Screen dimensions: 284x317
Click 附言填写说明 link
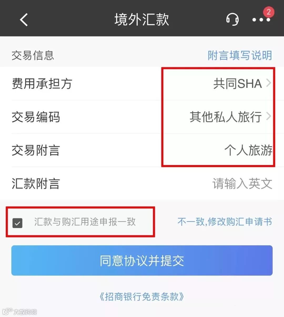[x=240, y=55]
